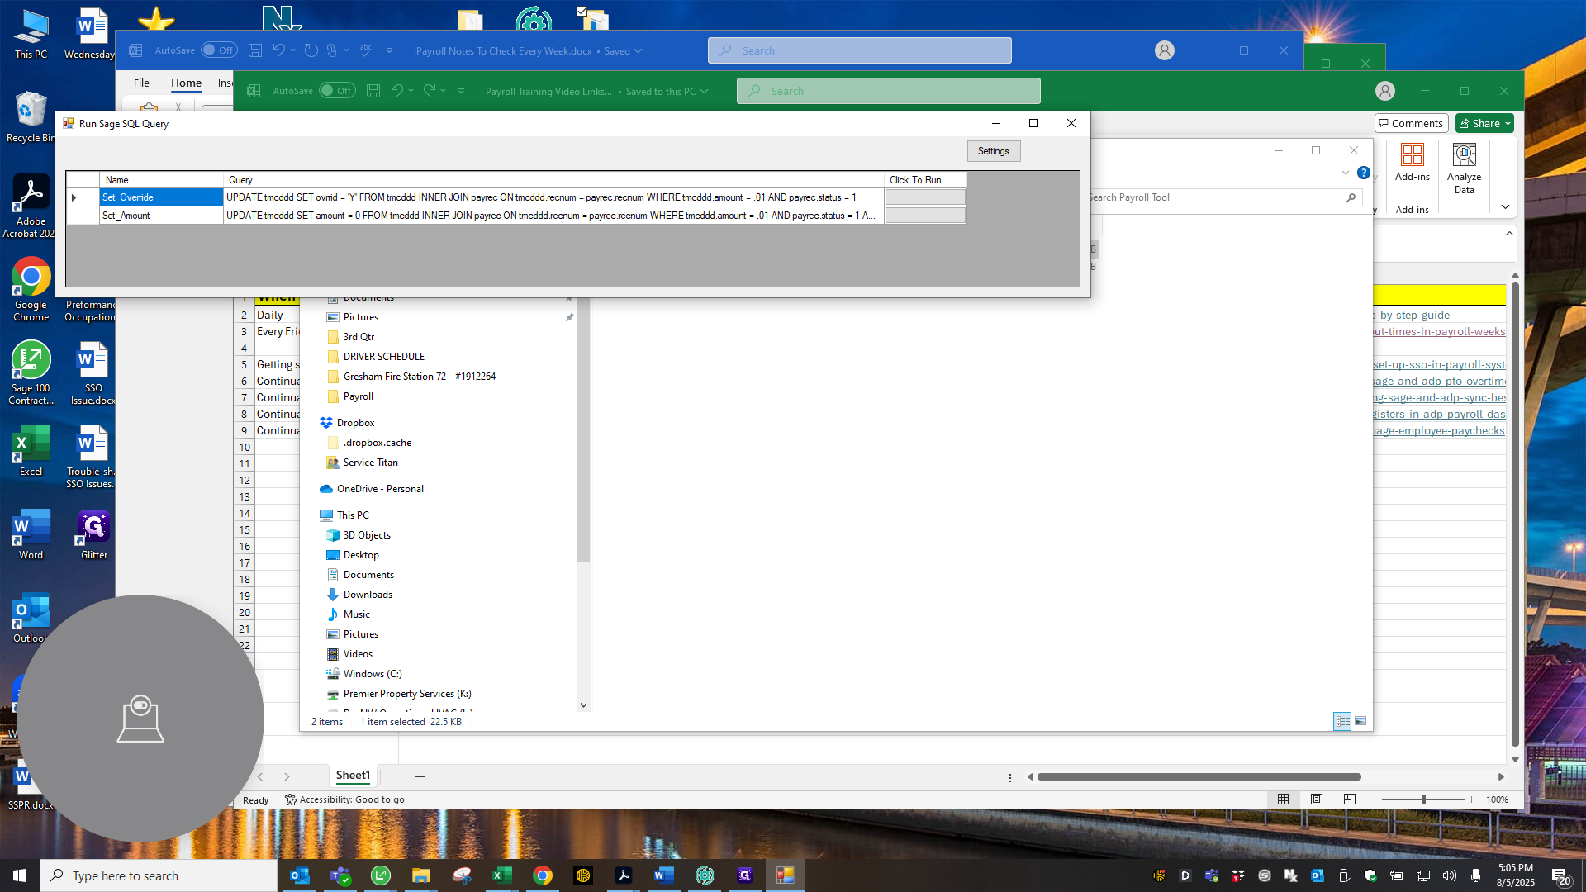Click the Word search box
Screen dimensions: 1586x892
[859, 50]
